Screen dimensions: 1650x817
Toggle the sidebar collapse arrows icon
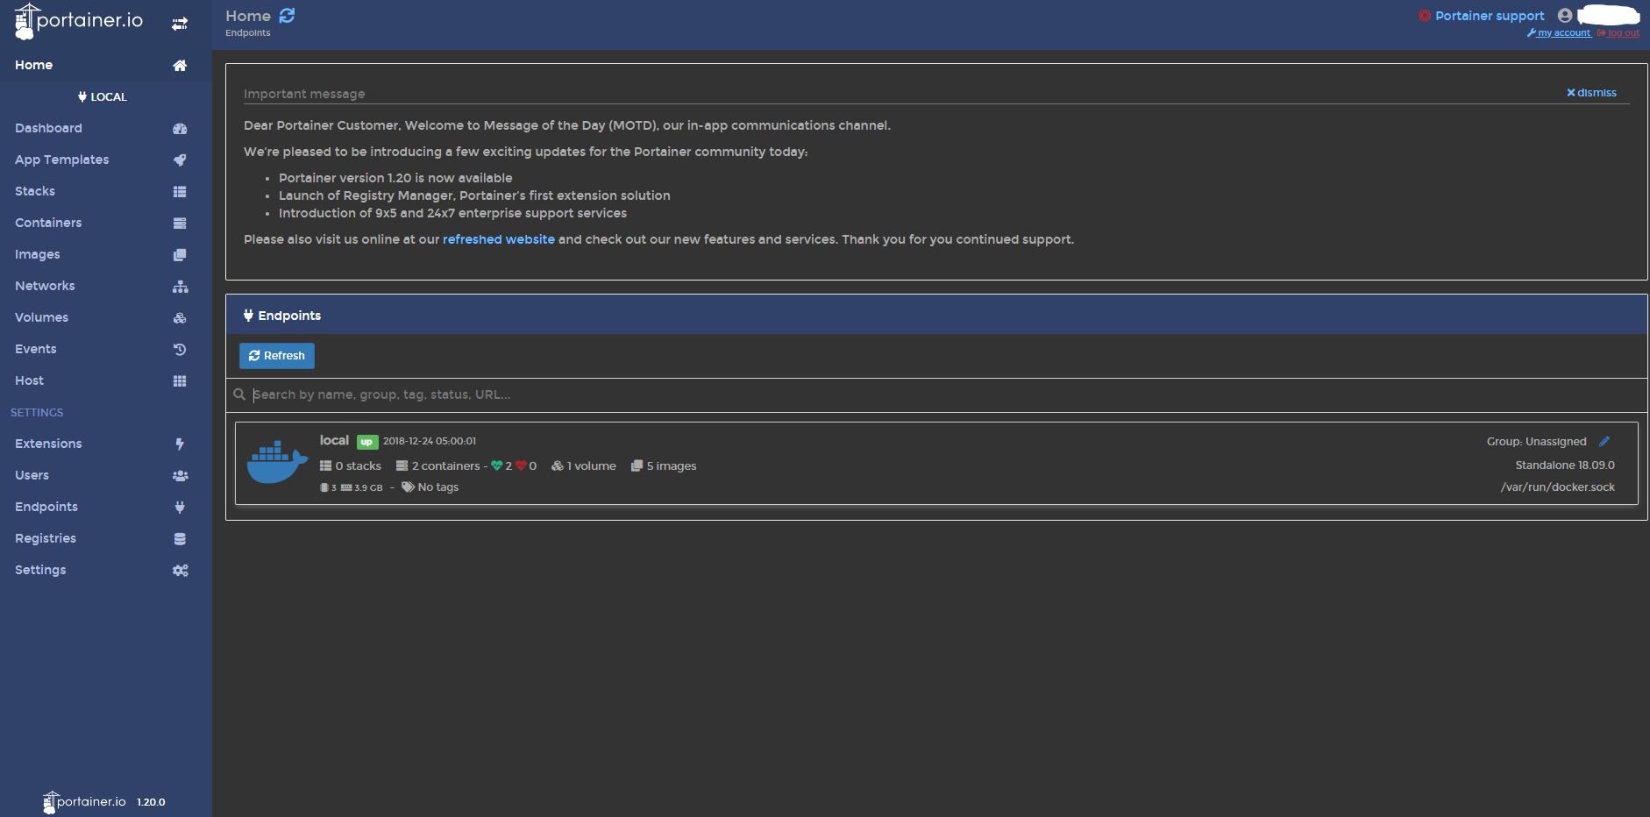[x=180, y=24]
